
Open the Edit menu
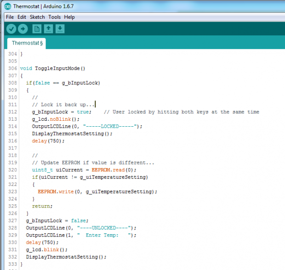(x=22, y=17)
